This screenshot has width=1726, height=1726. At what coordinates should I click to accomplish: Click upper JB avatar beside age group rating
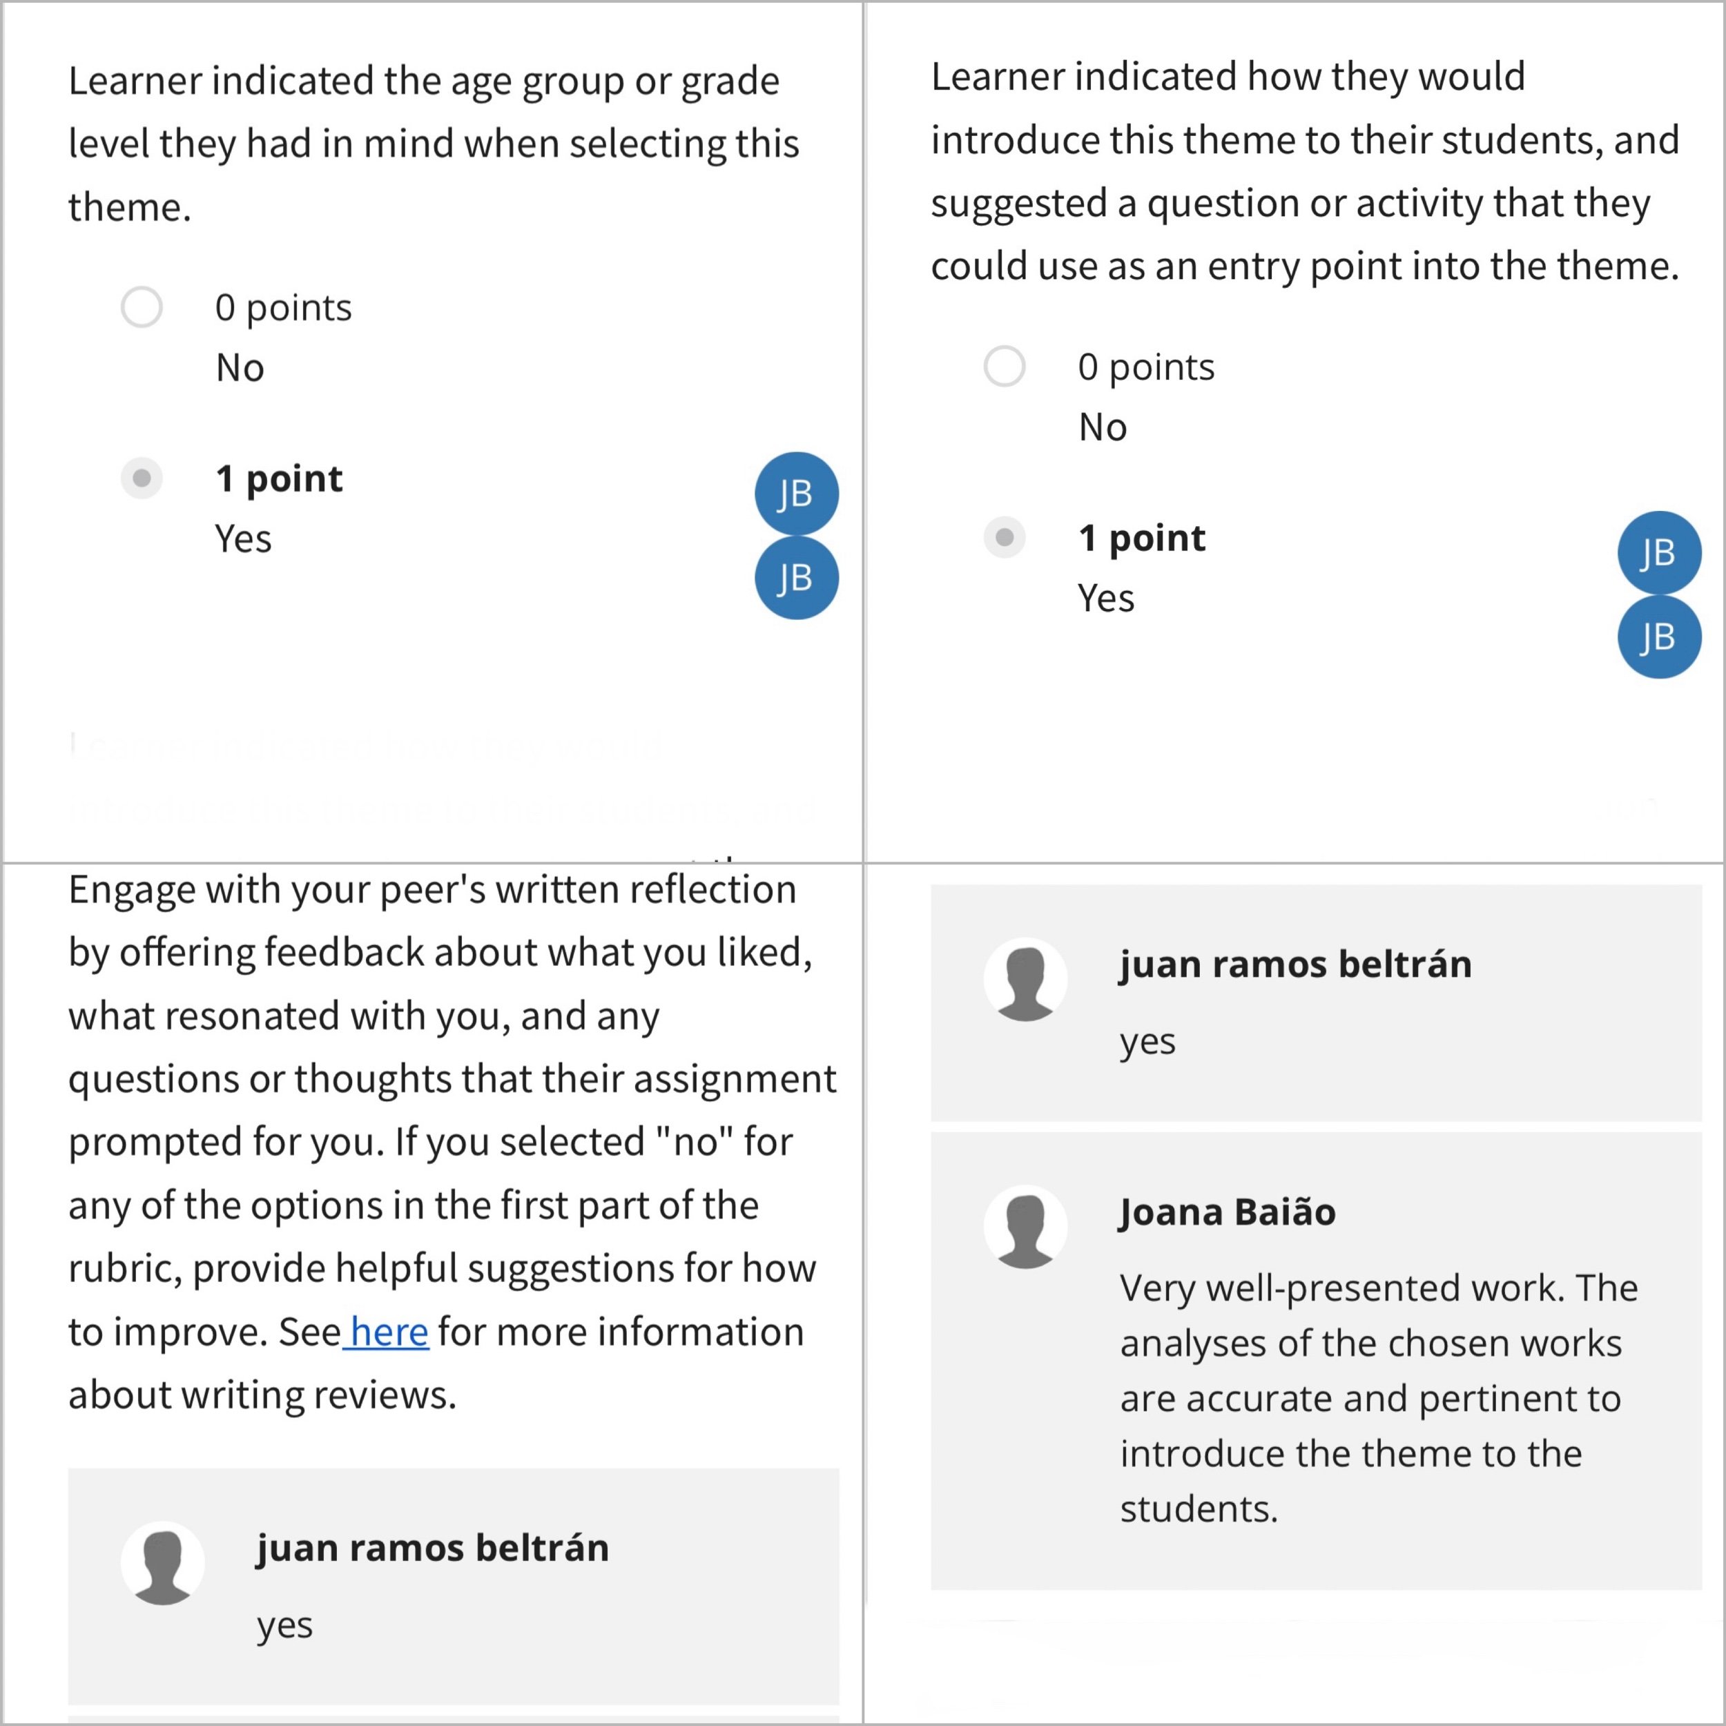click(796, 494)
